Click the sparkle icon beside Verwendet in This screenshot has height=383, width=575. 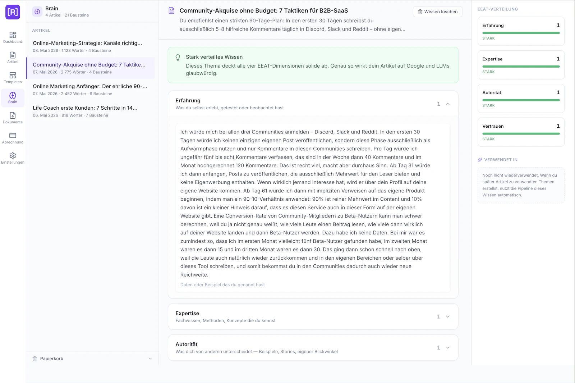(x=480, y=160)
